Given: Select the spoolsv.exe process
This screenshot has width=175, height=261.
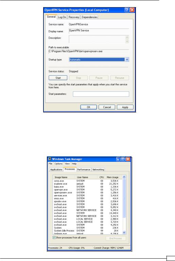Looking at the screenshot, I should pos(87,202).
